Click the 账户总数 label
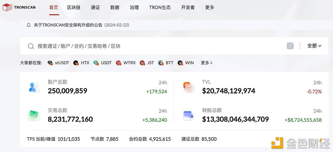This screenshot has width=333, height=152. click(57, 82)
